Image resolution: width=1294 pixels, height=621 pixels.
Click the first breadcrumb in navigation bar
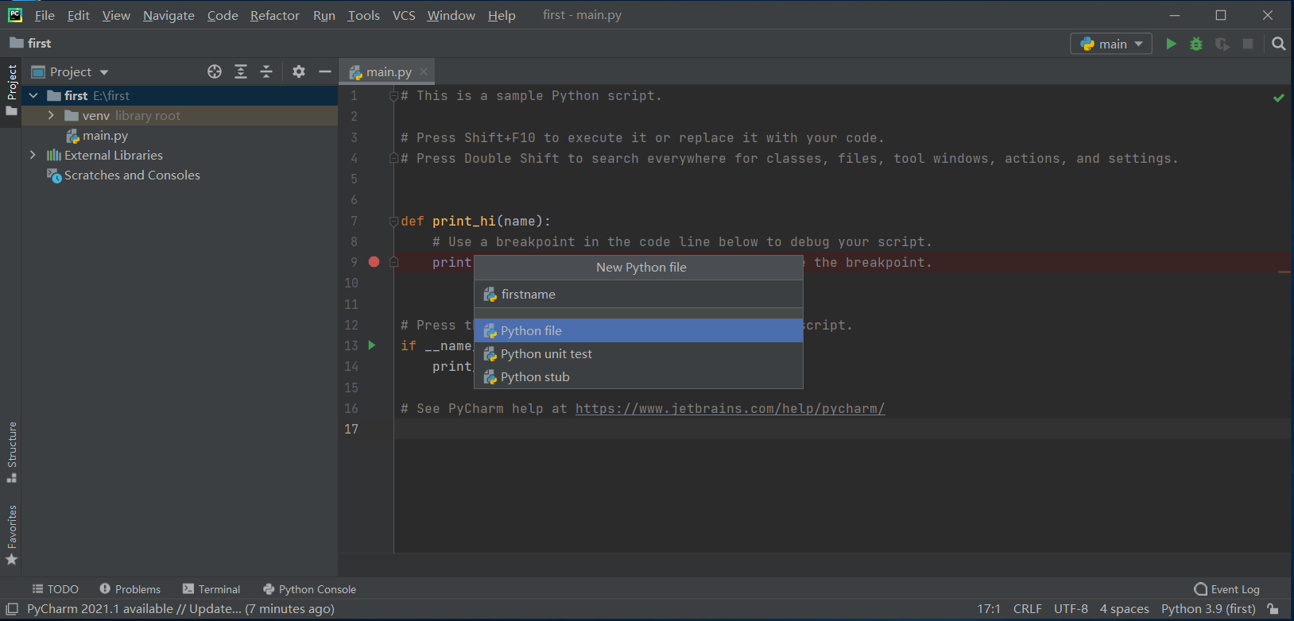(30, 44)
